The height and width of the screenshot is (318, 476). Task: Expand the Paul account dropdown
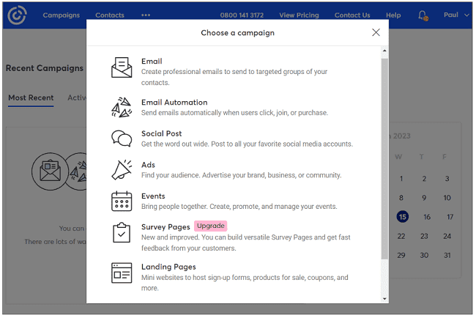pyautogui.click(x=456, y=15)
